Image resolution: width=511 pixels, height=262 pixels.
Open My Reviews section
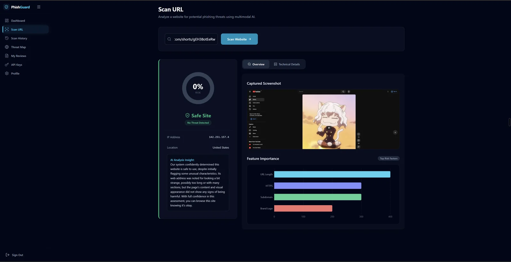click(x=26, y=56)
